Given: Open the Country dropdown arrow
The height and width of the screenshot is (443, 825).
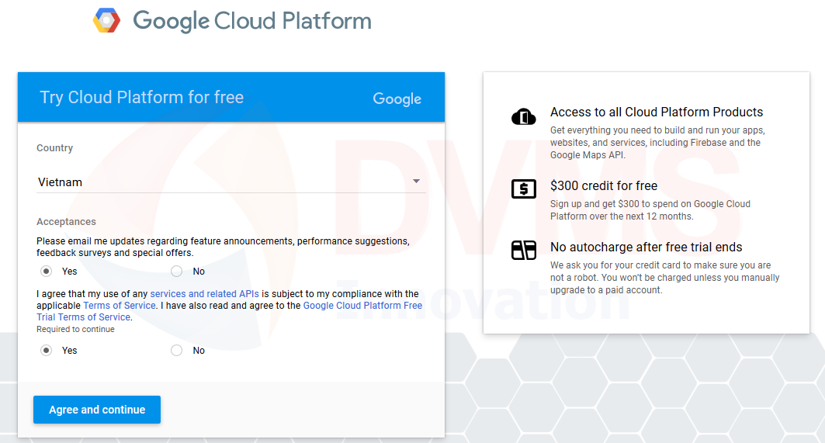Looking at the screenshot, I should pos(416,182).
